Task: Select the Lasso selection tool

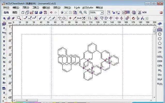Action: click(19, 18)
